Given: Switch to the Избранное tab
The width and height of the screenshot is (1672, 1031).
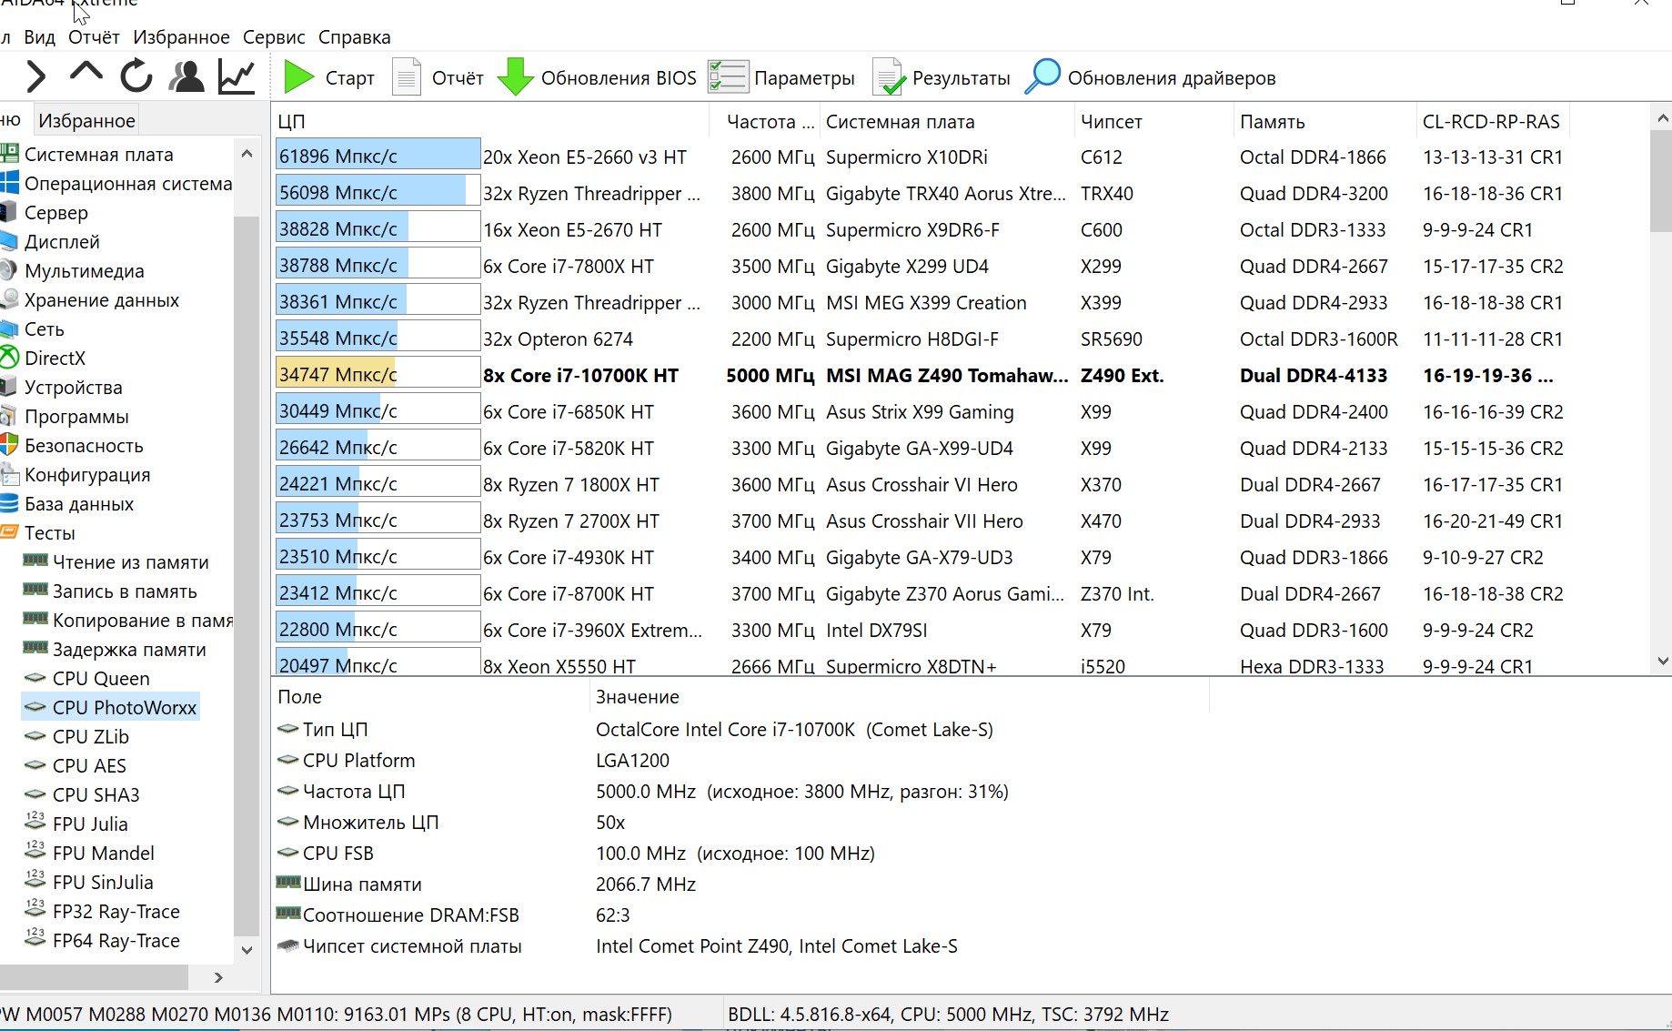Looking at the screenshot, I should (86, 121).
